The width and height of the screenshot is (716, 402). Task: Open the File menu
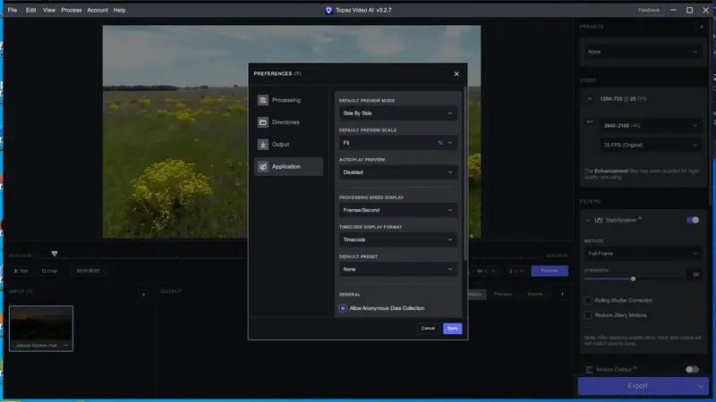click(x=13, y=10)
